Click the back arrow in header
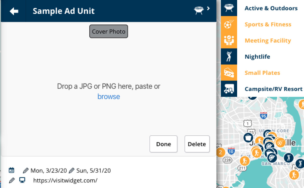The height and width of the screenshot is (188, 304). [x=14, y=11]
